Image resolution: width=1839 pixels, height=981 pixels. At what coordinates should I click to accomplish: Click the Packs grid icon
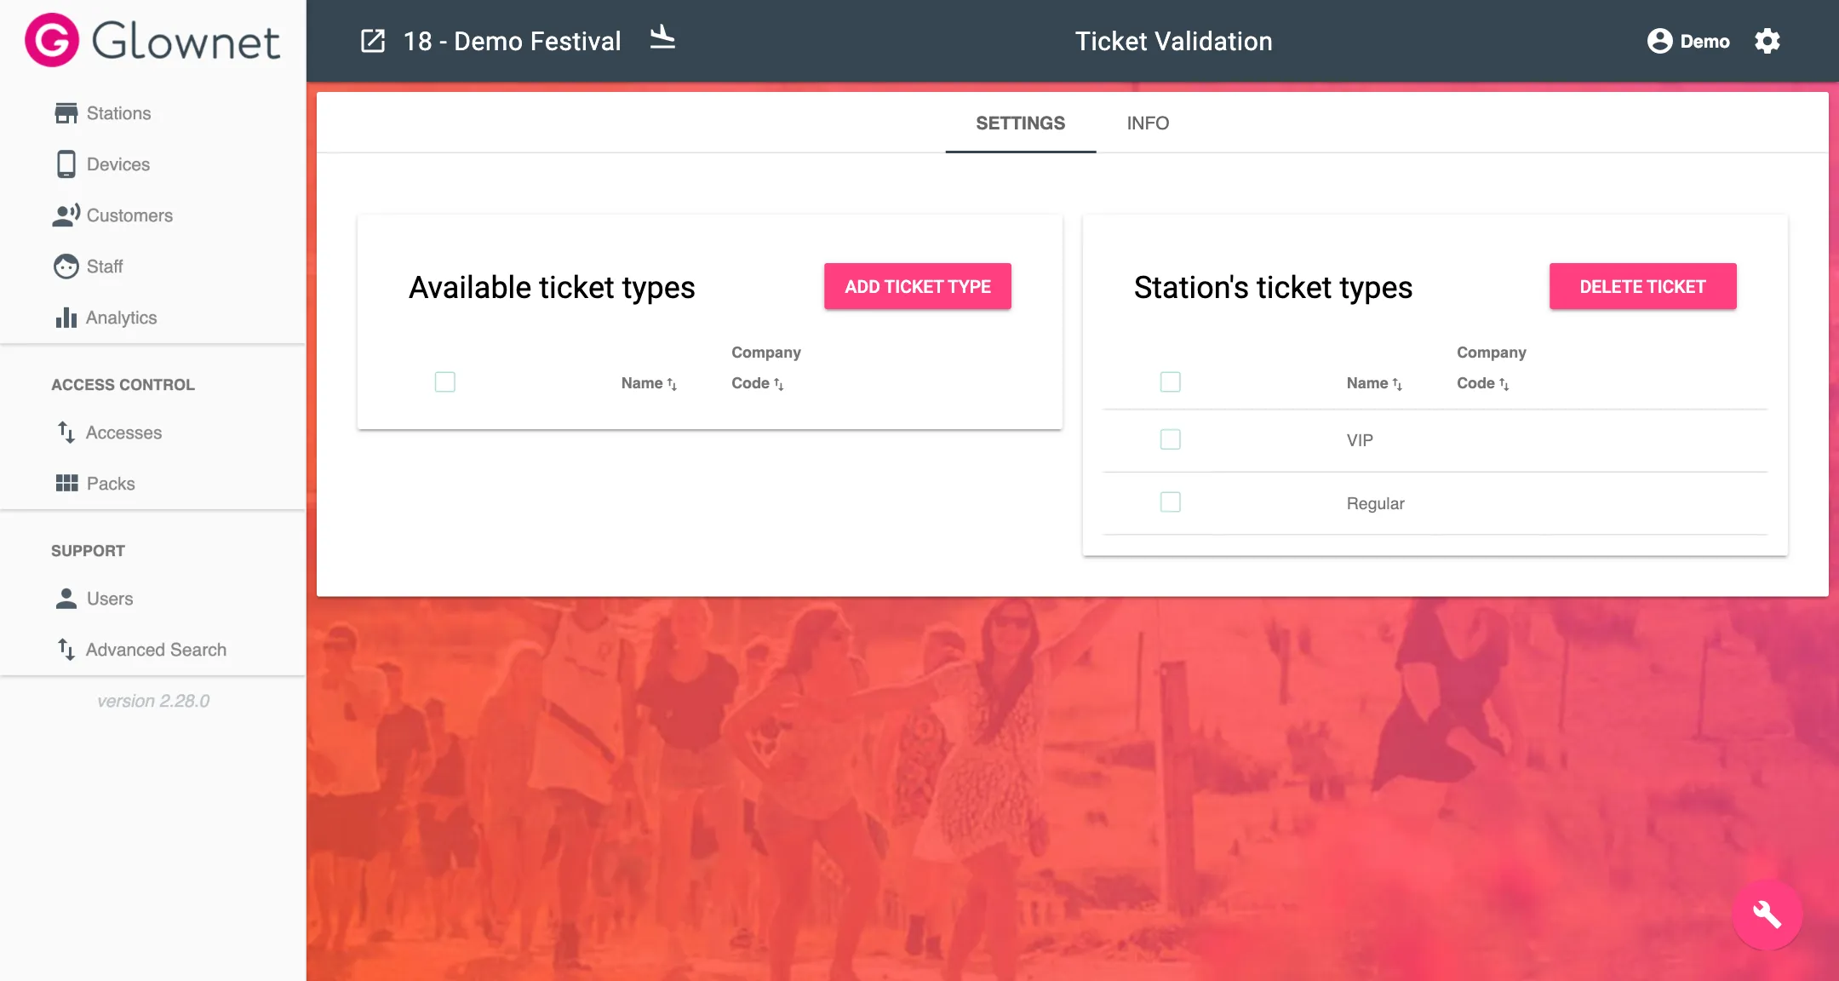[x=66, y=484]
